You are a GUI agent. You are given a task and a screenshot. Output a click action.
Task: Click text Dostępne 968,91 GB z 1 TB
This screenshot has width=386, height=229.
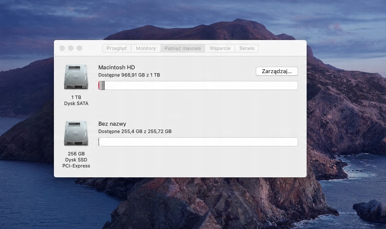(x=129, y=75)
